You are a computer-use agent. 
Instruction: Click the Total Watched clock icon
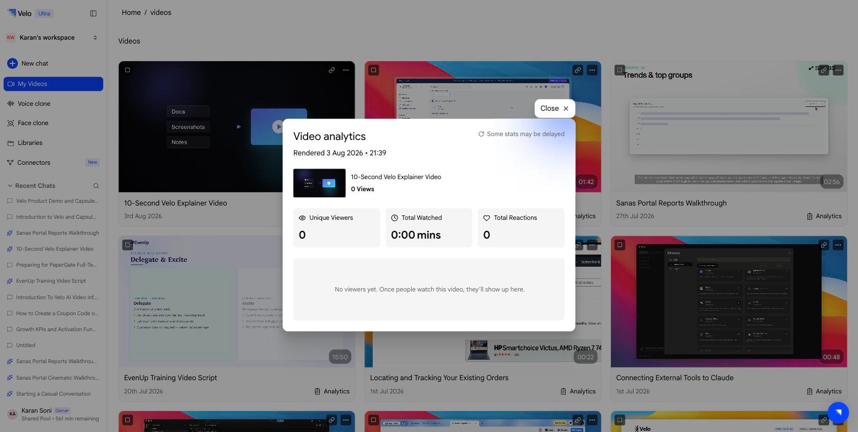394,218
